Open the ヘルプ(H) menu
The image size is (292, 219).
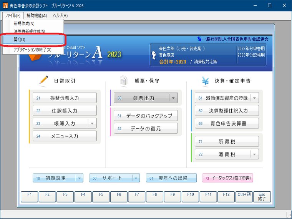tap(60, 15)
